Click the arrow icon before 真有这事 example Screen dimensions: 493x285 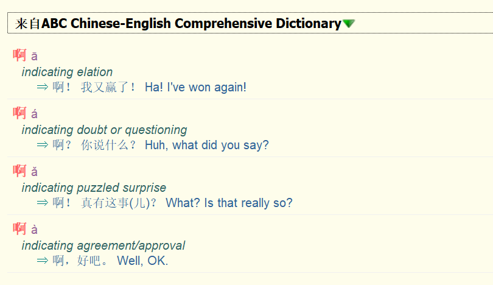click(42, 203)
